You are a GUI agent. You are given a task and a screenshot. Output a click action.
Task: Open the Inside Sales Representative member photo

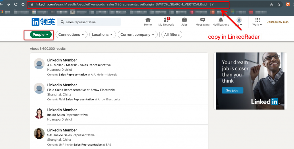(x=39, y=113)
